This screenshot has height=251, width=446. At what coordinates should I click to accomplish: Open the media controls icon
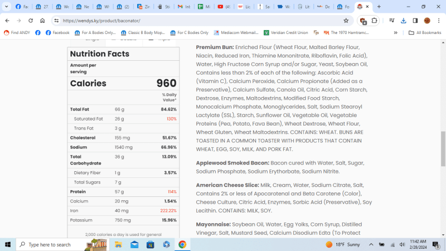(x=392, y=21)
